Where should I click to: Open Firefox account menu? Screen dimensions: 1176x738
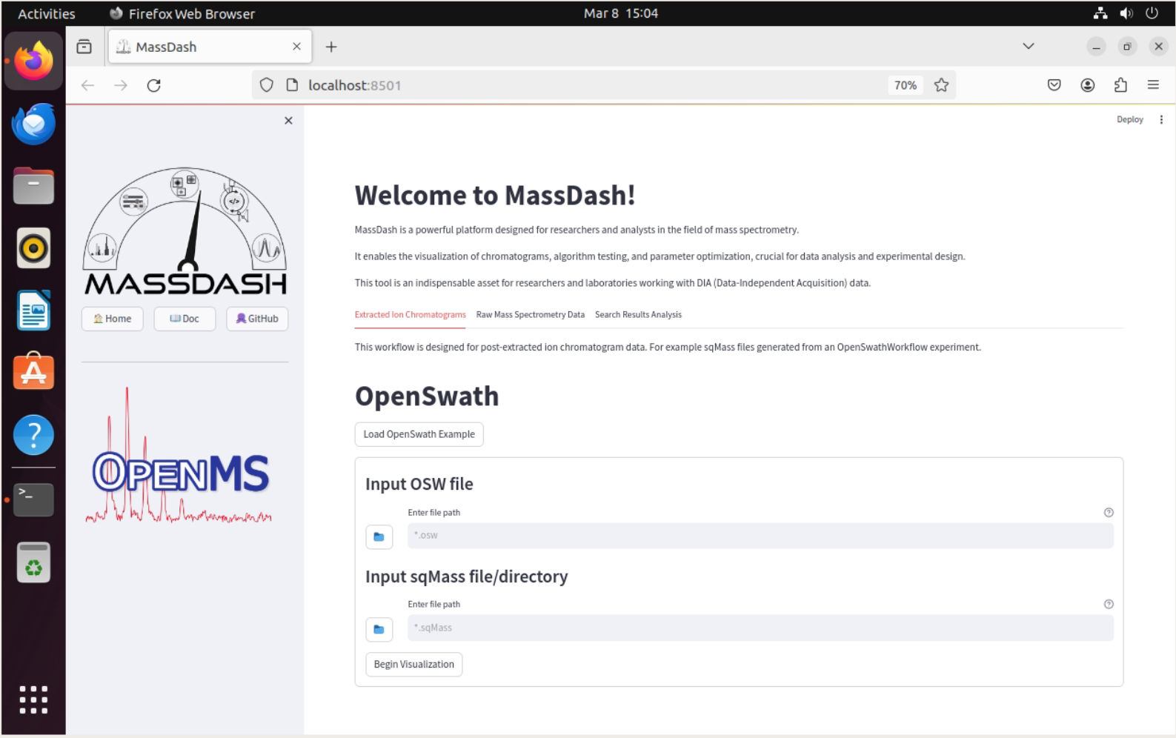[1088, 85]
